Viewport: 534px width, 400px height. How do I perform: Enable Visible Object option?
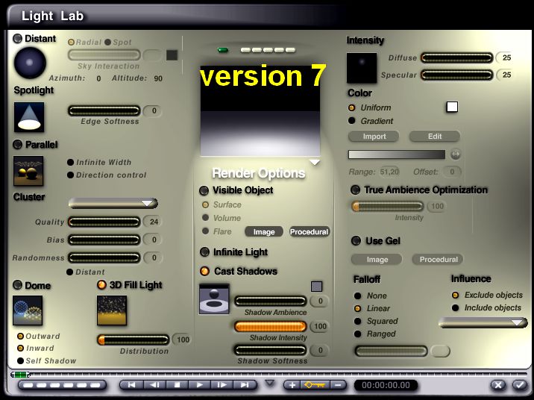click(204, 190)
